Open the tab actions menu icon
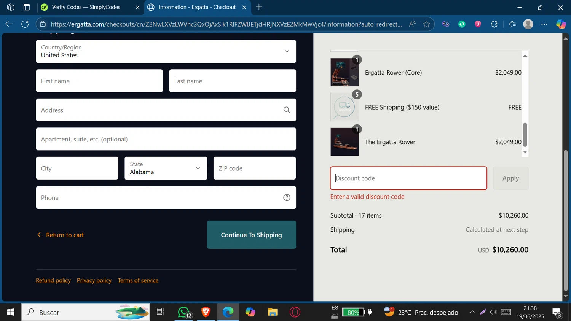The image size is (571, 321). click(x=27, y=7)
